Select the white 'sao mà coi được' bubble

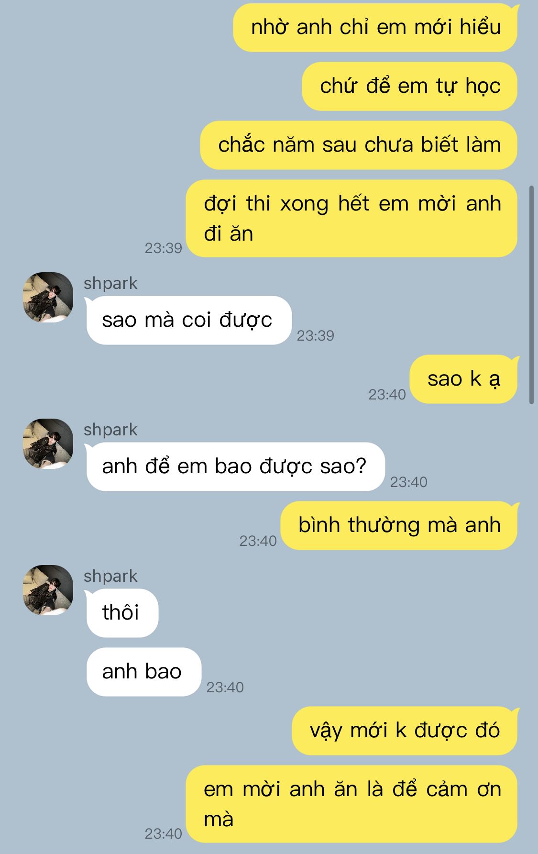tap(189, 320)
